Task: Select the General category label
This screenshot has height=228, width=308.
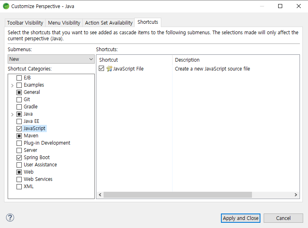Action: click(x=32, y=92)
